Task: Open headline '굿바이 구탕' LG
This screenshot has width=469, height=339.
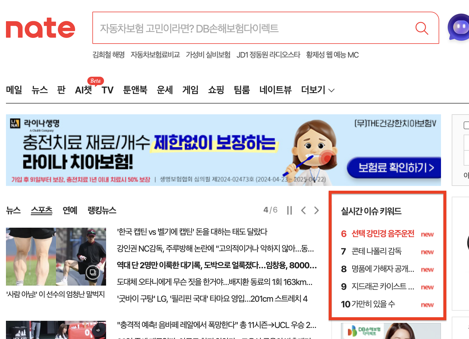Action: [212, 299]
